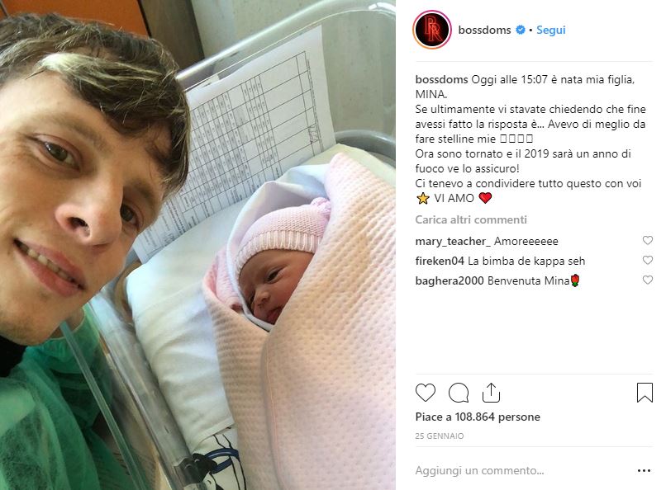Viewport: 666px width, 490px height.
Task: Open the 25 GENNAIO post date link
Action: tap(440, 436)
